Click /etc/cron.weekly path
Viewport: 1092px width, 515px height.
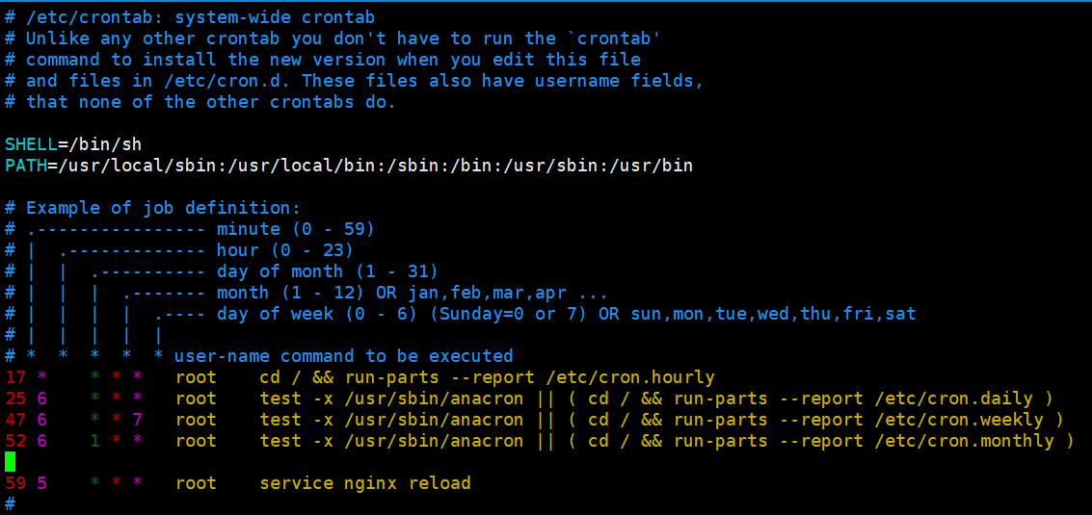[x=958, y=420]
